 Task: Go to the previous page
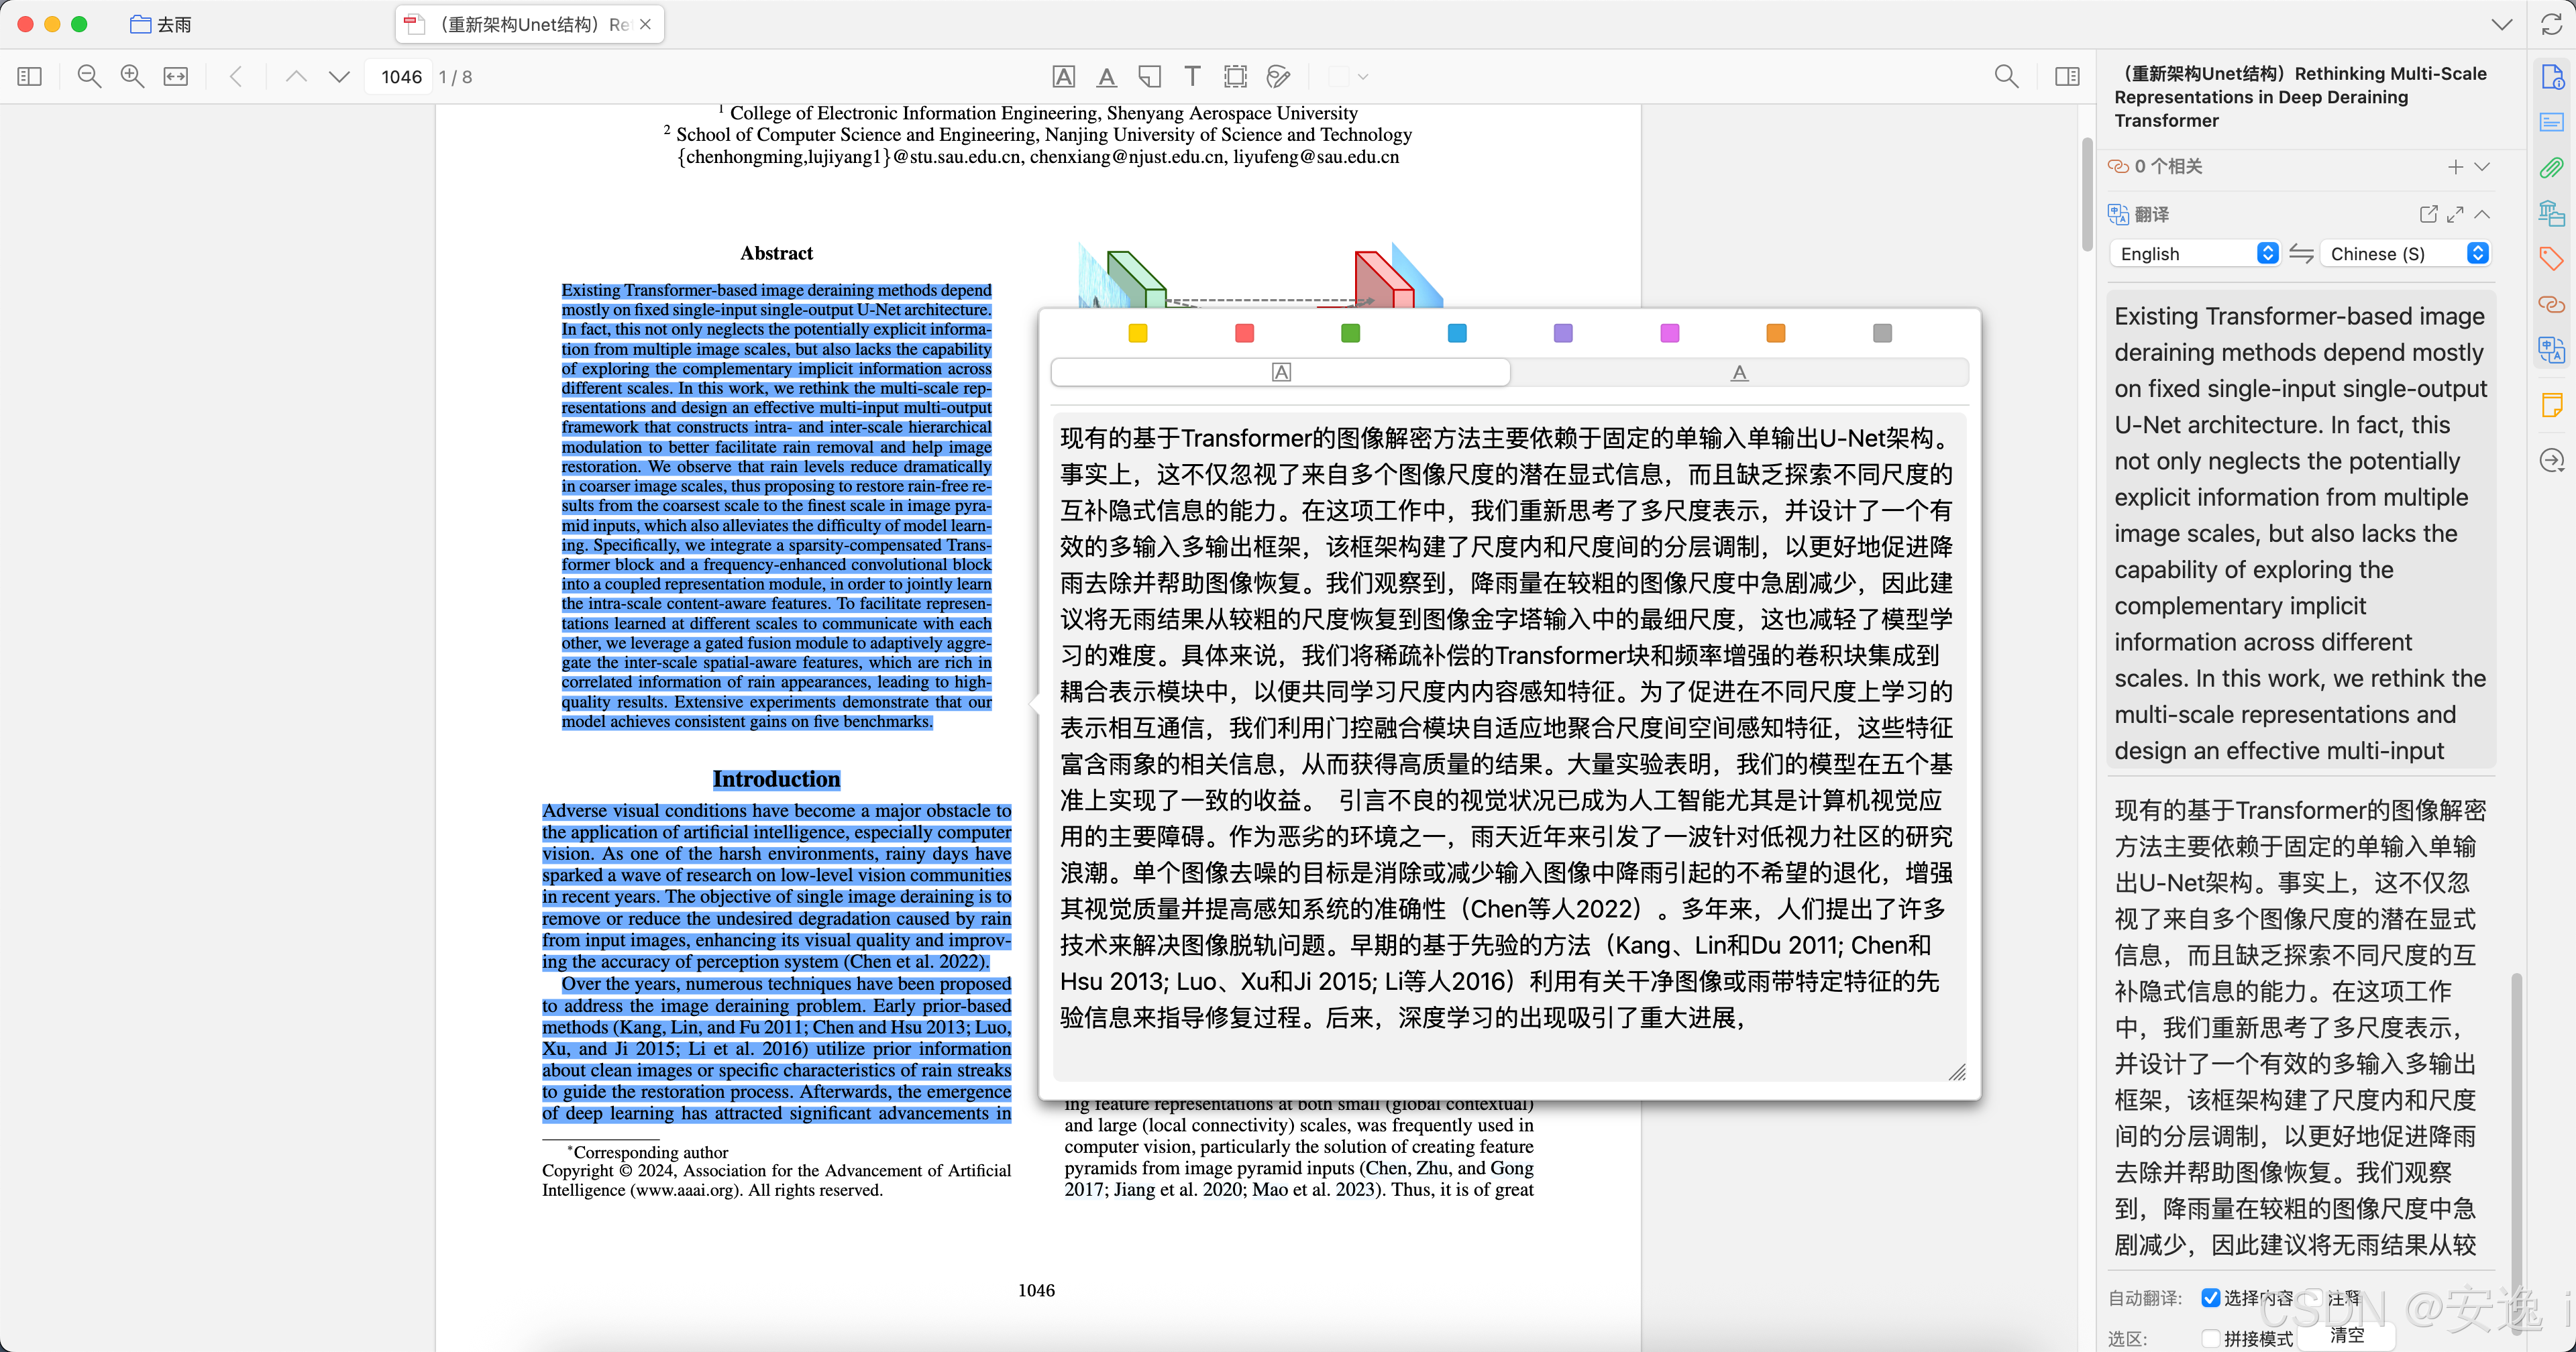(296, 77)
